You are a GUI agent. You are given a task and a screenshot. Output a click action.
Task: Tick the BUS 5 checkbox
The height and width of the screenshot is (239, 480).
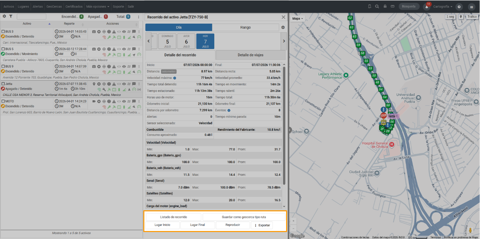3,49
